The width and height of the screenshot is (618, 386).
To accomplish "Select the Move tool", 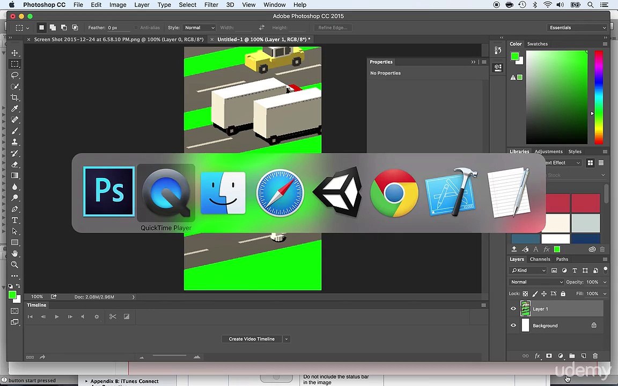I will pyautogui.click(x=14, y=53).
